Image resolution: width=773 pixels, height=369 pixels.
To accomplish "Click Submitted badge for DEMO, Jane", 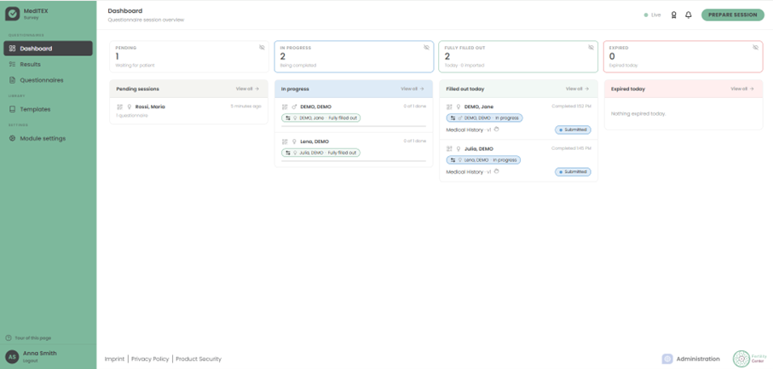I will pos(573,130).
